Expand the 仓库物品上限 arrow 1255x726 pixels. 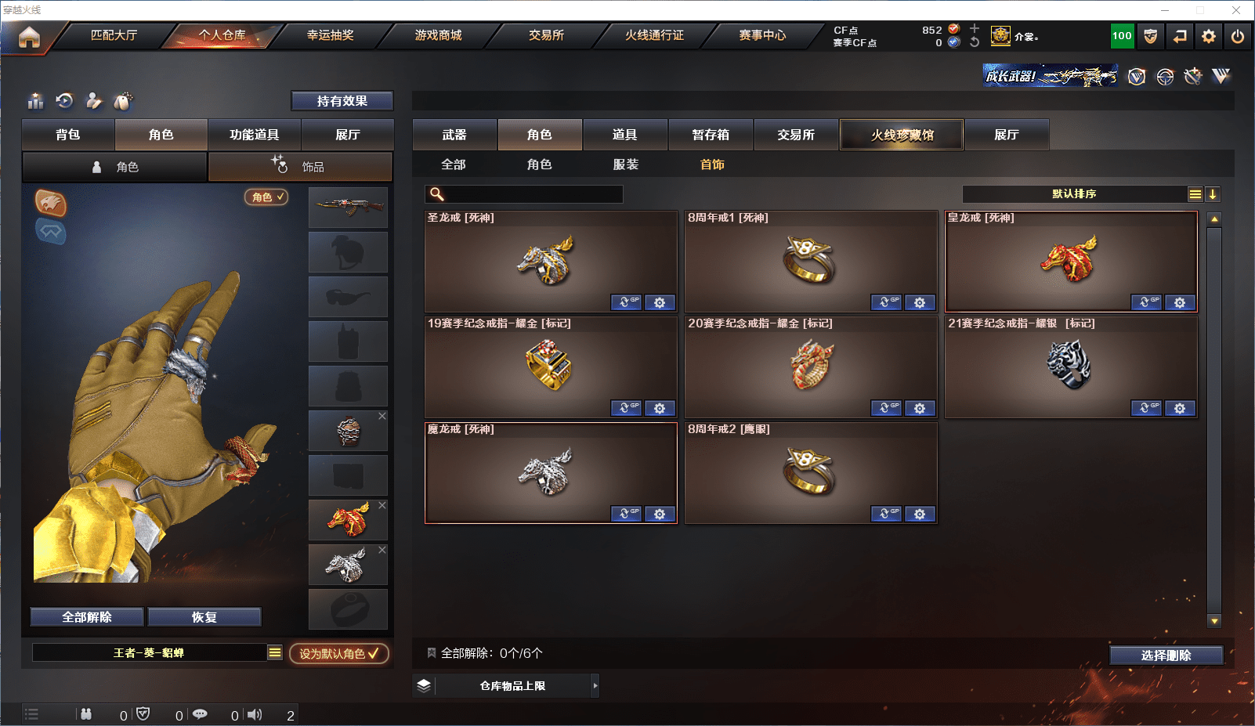click(x=595, y=685)
